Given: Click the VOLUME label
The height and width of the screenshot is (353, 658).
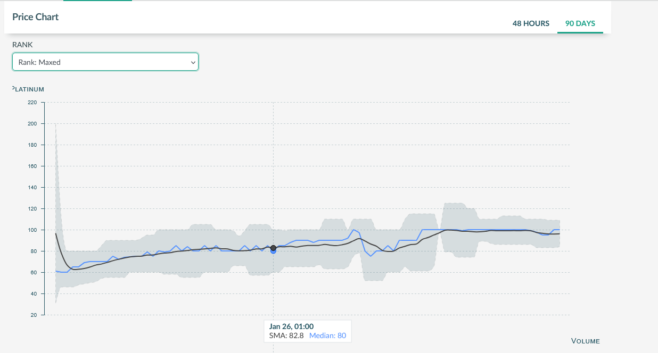Looking at the screenshot, I should [x=586, y=341].
